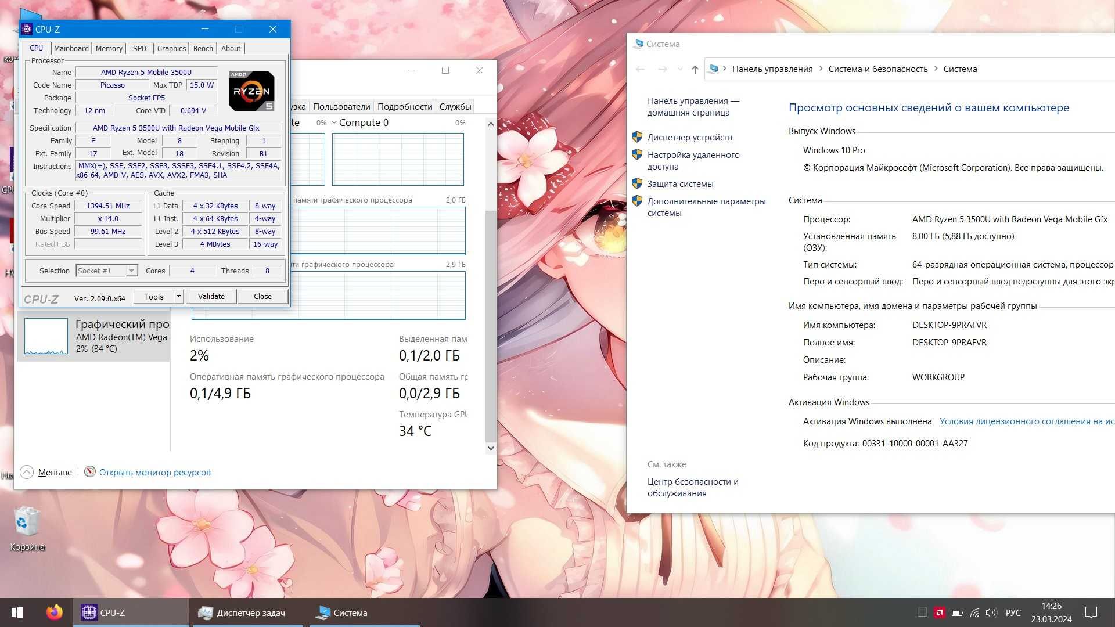Open the Tools dropdown in CPU-Z

(x=175, y=296)
